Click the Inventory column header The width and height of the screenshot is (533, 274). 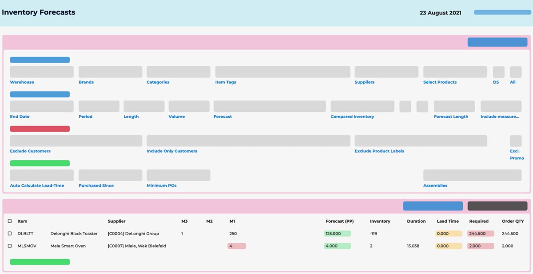[x=380, y=221]
